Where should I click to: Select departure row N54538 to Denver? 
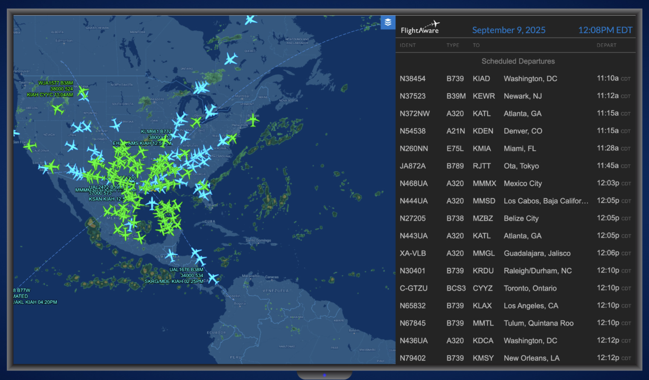tap(515, 131)
